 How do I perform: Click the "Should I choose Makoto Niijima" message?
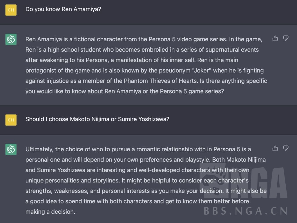(x=97, y=119)
